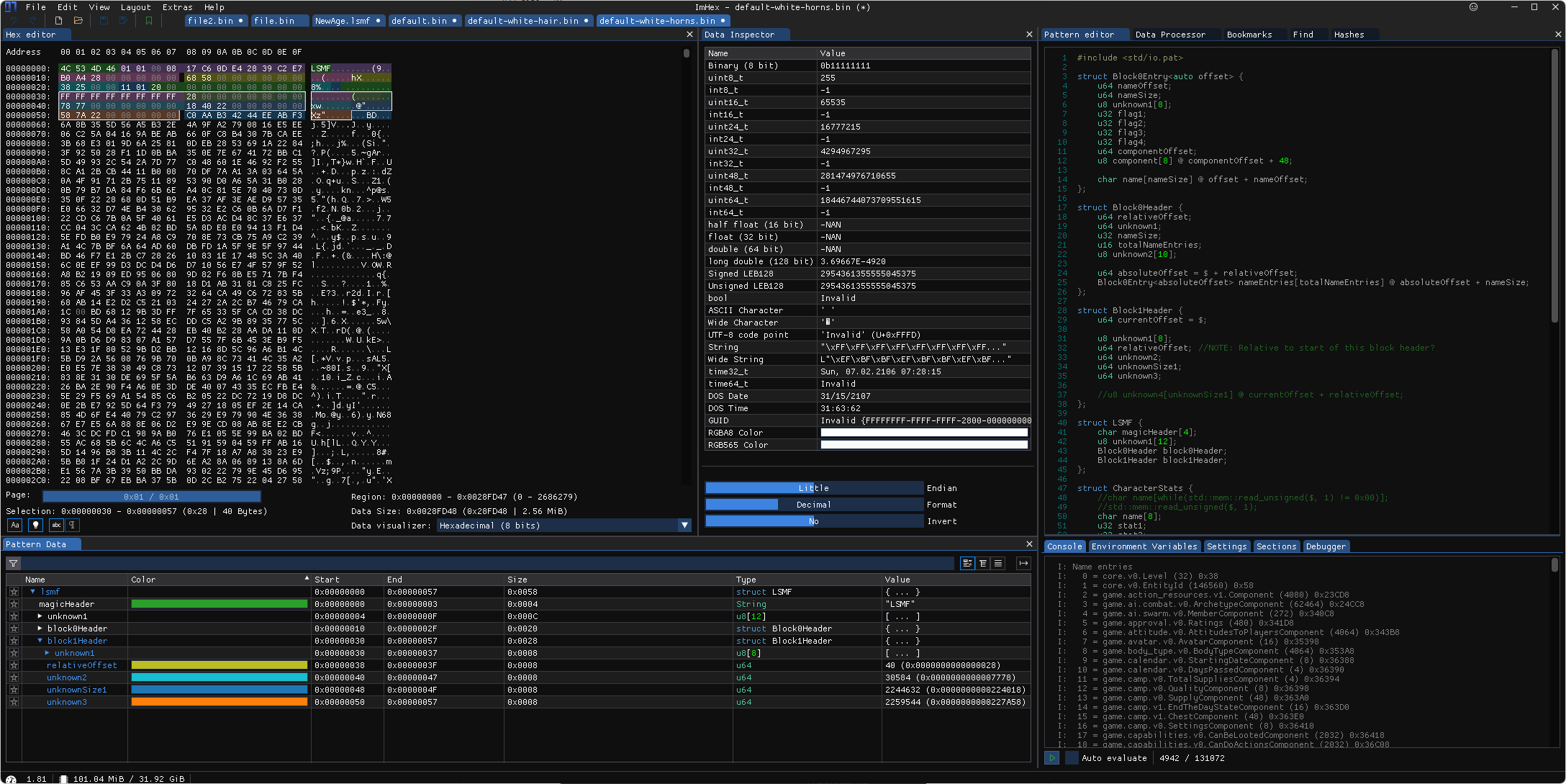The height and width of the screenshot is (784, 1566).
Task: Toggle highlight lightbulb icon in hex editor
Action: tap(35, 526)
